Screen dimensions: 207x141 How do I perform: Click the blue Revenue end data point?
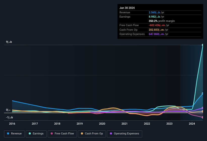[203, 93]
